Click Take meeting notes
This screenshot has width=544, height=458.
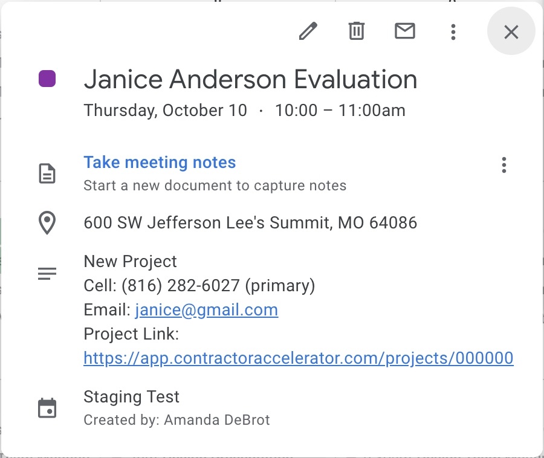click(x=160, y=162)
